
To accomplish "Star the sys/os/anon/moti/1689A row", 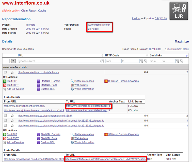I will pyautogui.click(x=12, y=116).
